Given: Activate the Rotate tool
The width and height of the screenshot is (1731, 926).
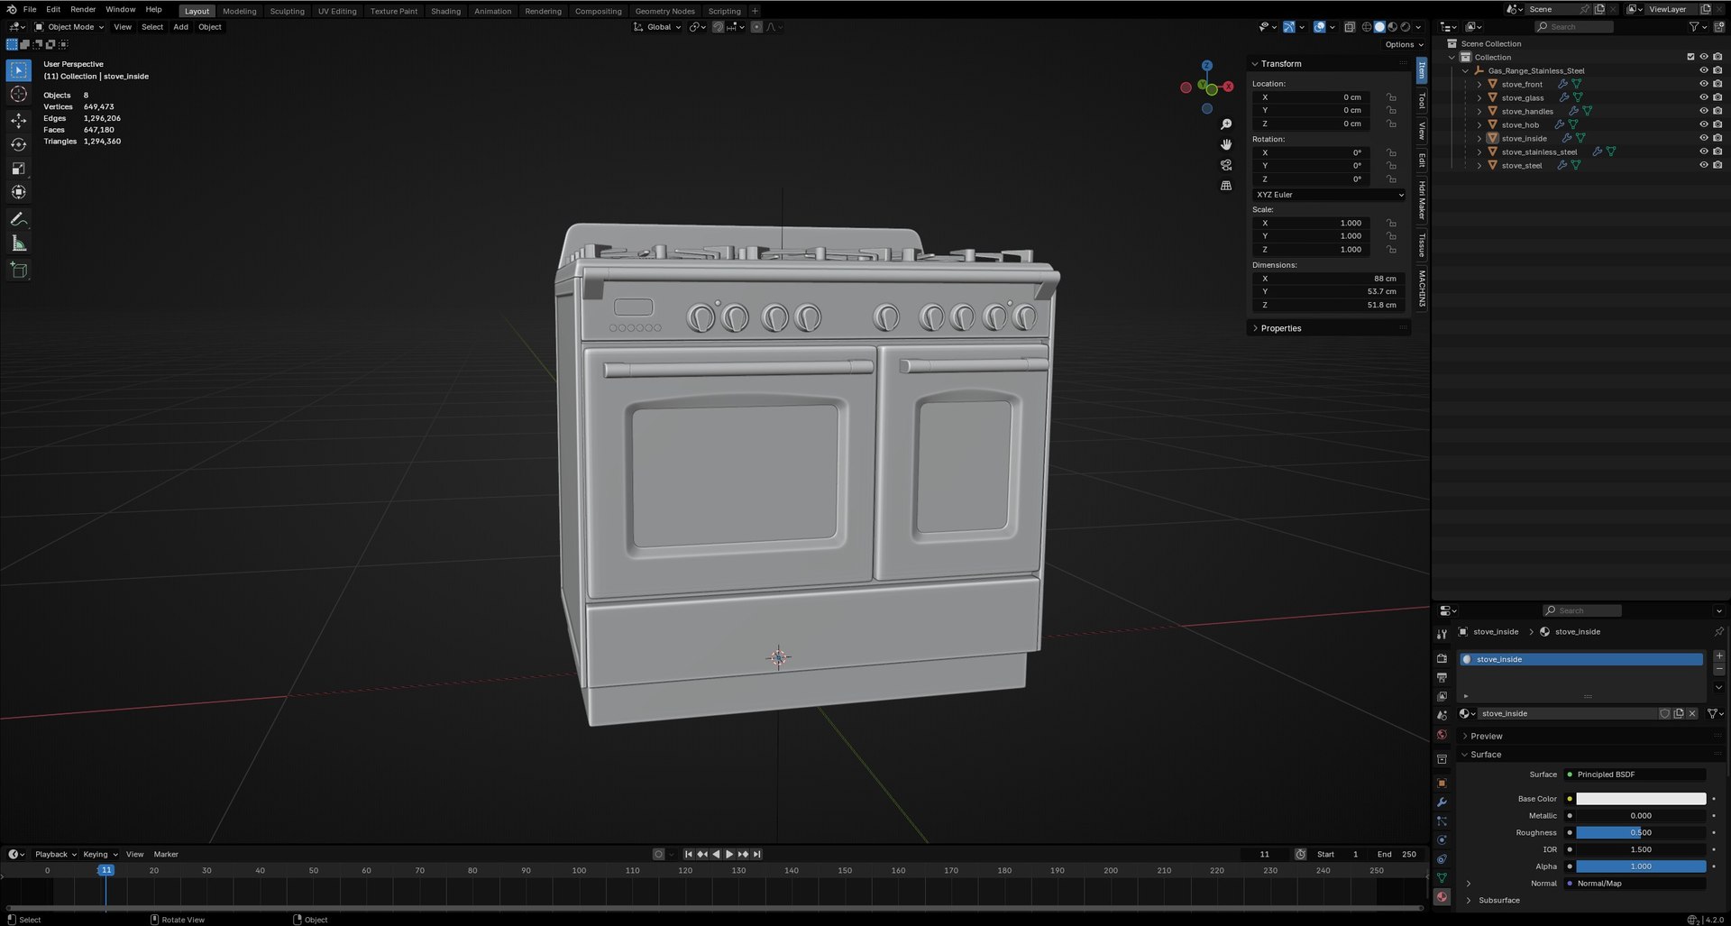Looking at the screenshot, I should [x=19, y=144].
